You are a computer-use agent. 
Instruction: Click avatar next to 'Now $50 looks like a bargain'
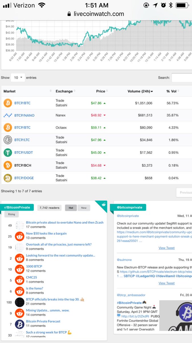pyautogui.click(x=20, y=236)
